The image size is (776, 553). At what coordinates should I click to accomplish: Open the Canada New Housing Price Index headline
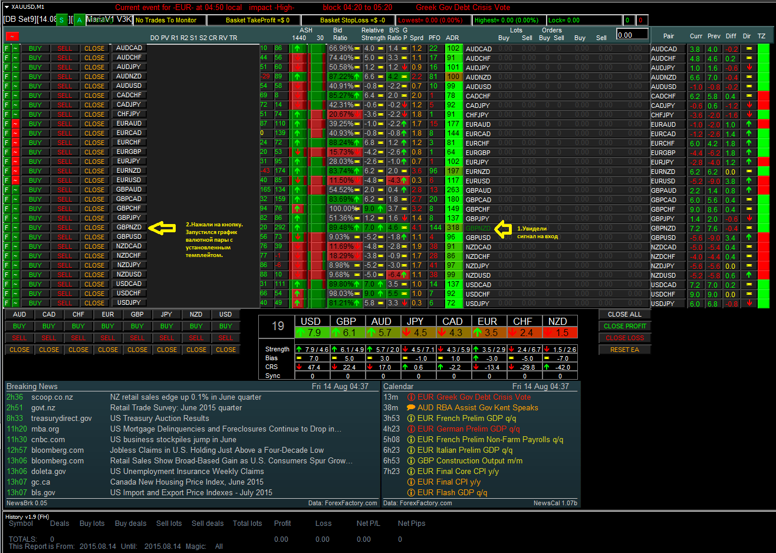pos(187,482)
